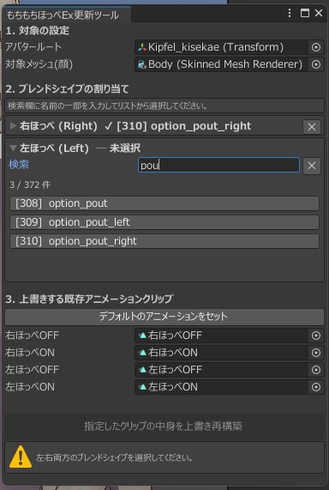The width and height of the screenshot is (329, 490).
Task: Choose [308] option_pout from results
Action: point(164,203)
